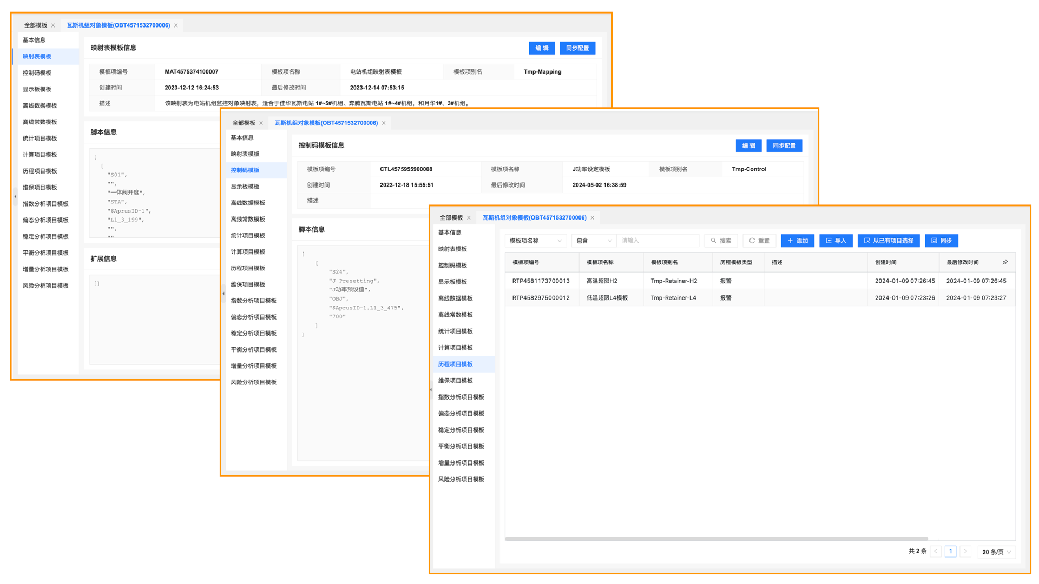The width and height of the screenshot is (1039, 584).
Task: Select 风险分析项目模板 in the front sidebar
Action: click(x=461, y=480)
